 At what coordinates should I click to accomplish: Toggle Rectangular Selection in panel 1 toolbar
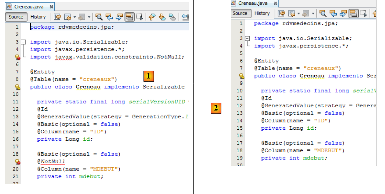tap(139, 17)
